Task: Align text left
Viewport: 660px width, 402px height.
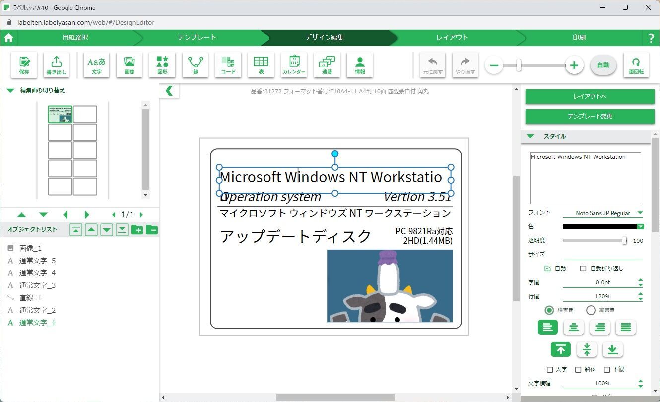Action: [x=547, y=327]
